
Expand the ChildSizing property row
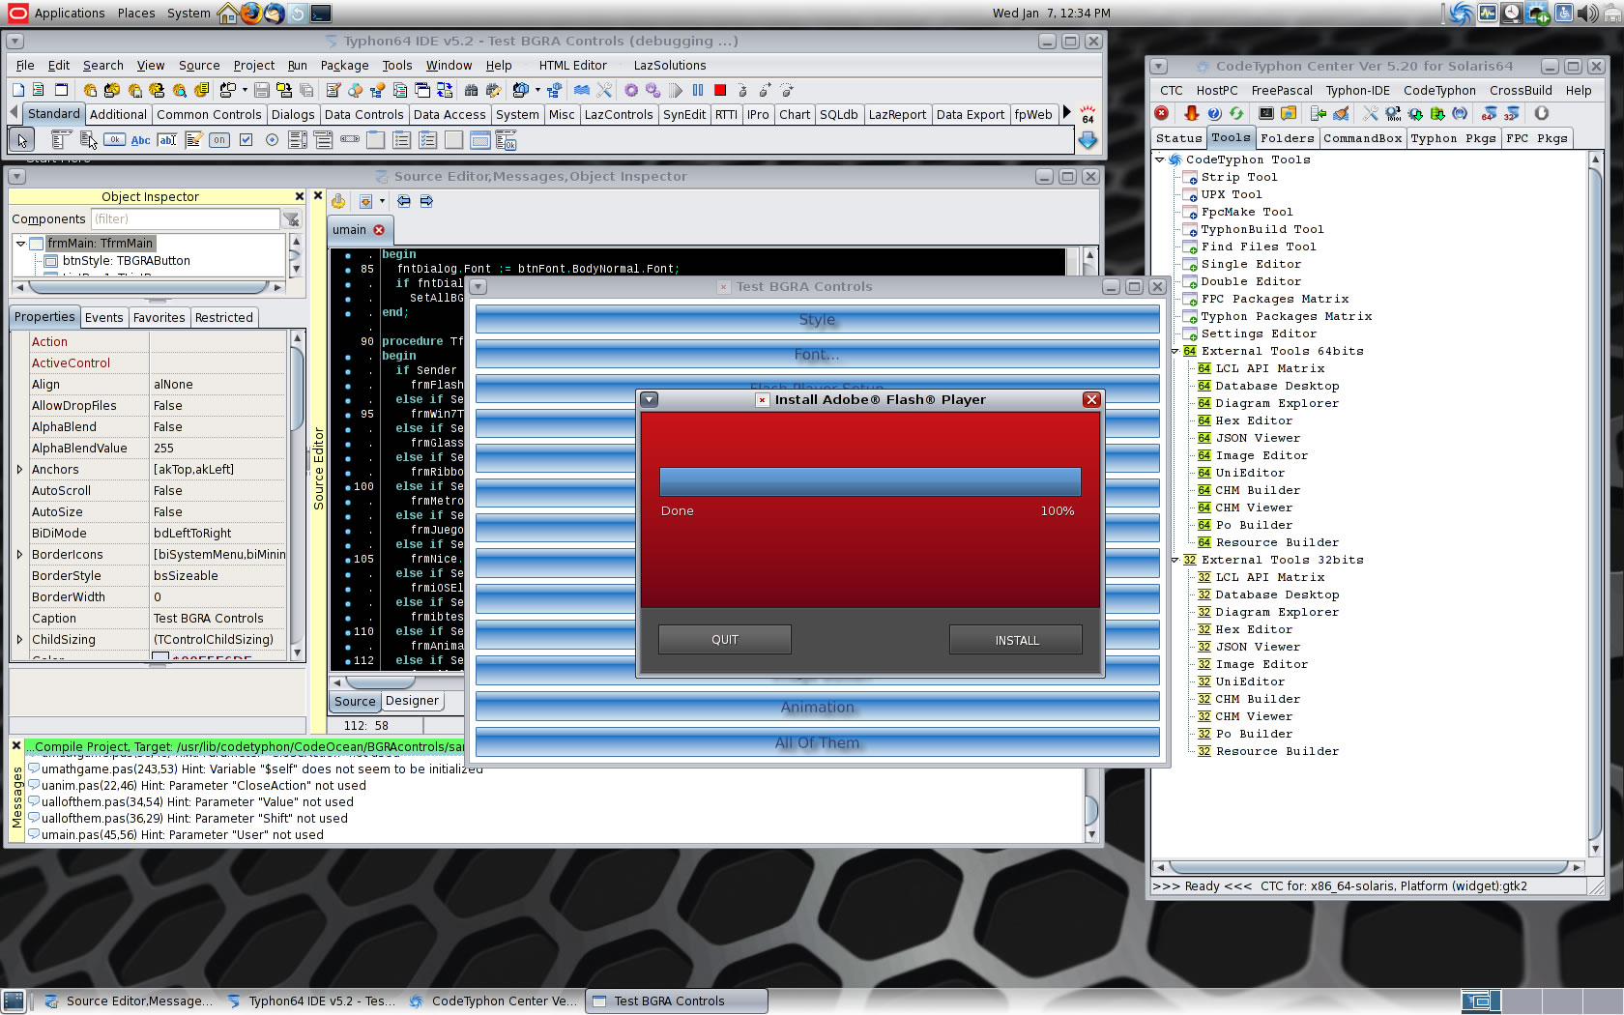pos(19,640)
